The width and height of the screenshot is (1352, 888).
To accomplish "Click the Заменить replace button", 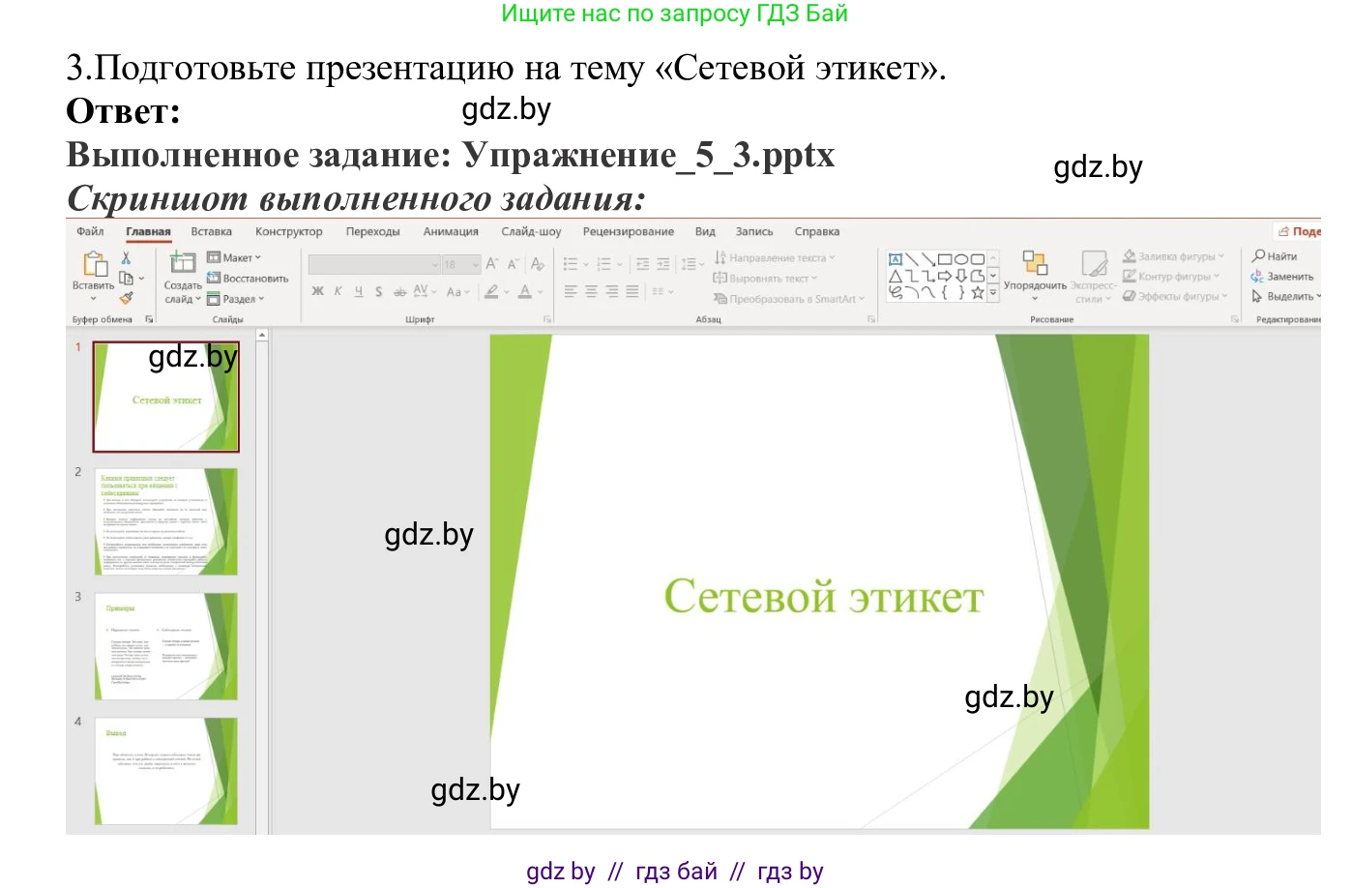I will click(x=1282, y=277).
